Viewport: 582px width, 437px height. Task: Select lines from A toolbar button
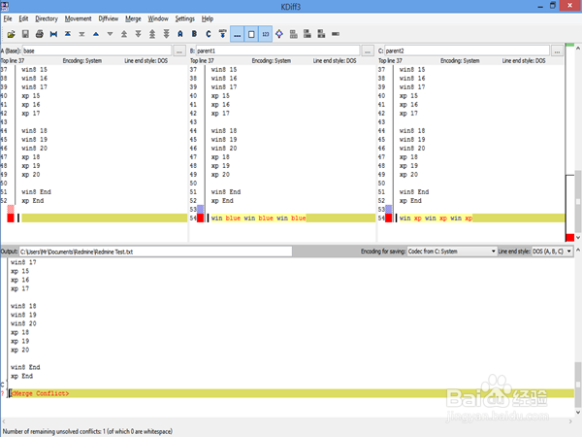(180, 34)
